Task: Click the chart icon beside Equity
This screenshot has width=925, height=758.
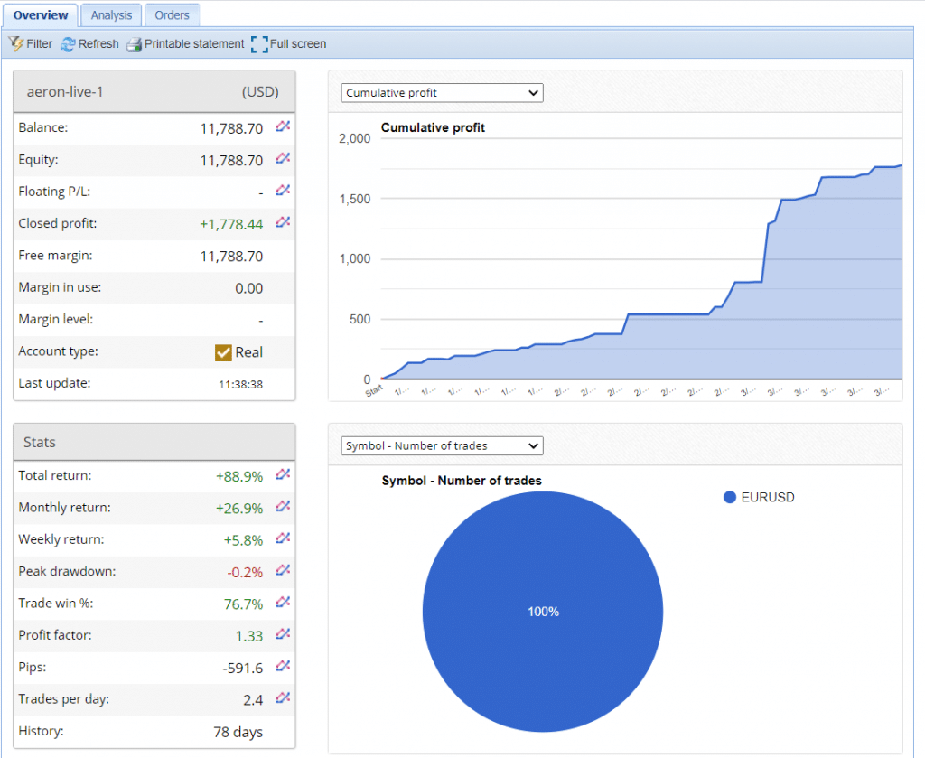Action: (283, 159)
